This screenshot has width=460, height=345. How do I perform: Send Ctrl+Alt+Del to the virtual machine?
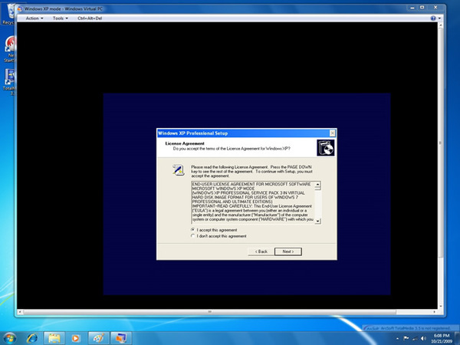click(x=90, y=18)
